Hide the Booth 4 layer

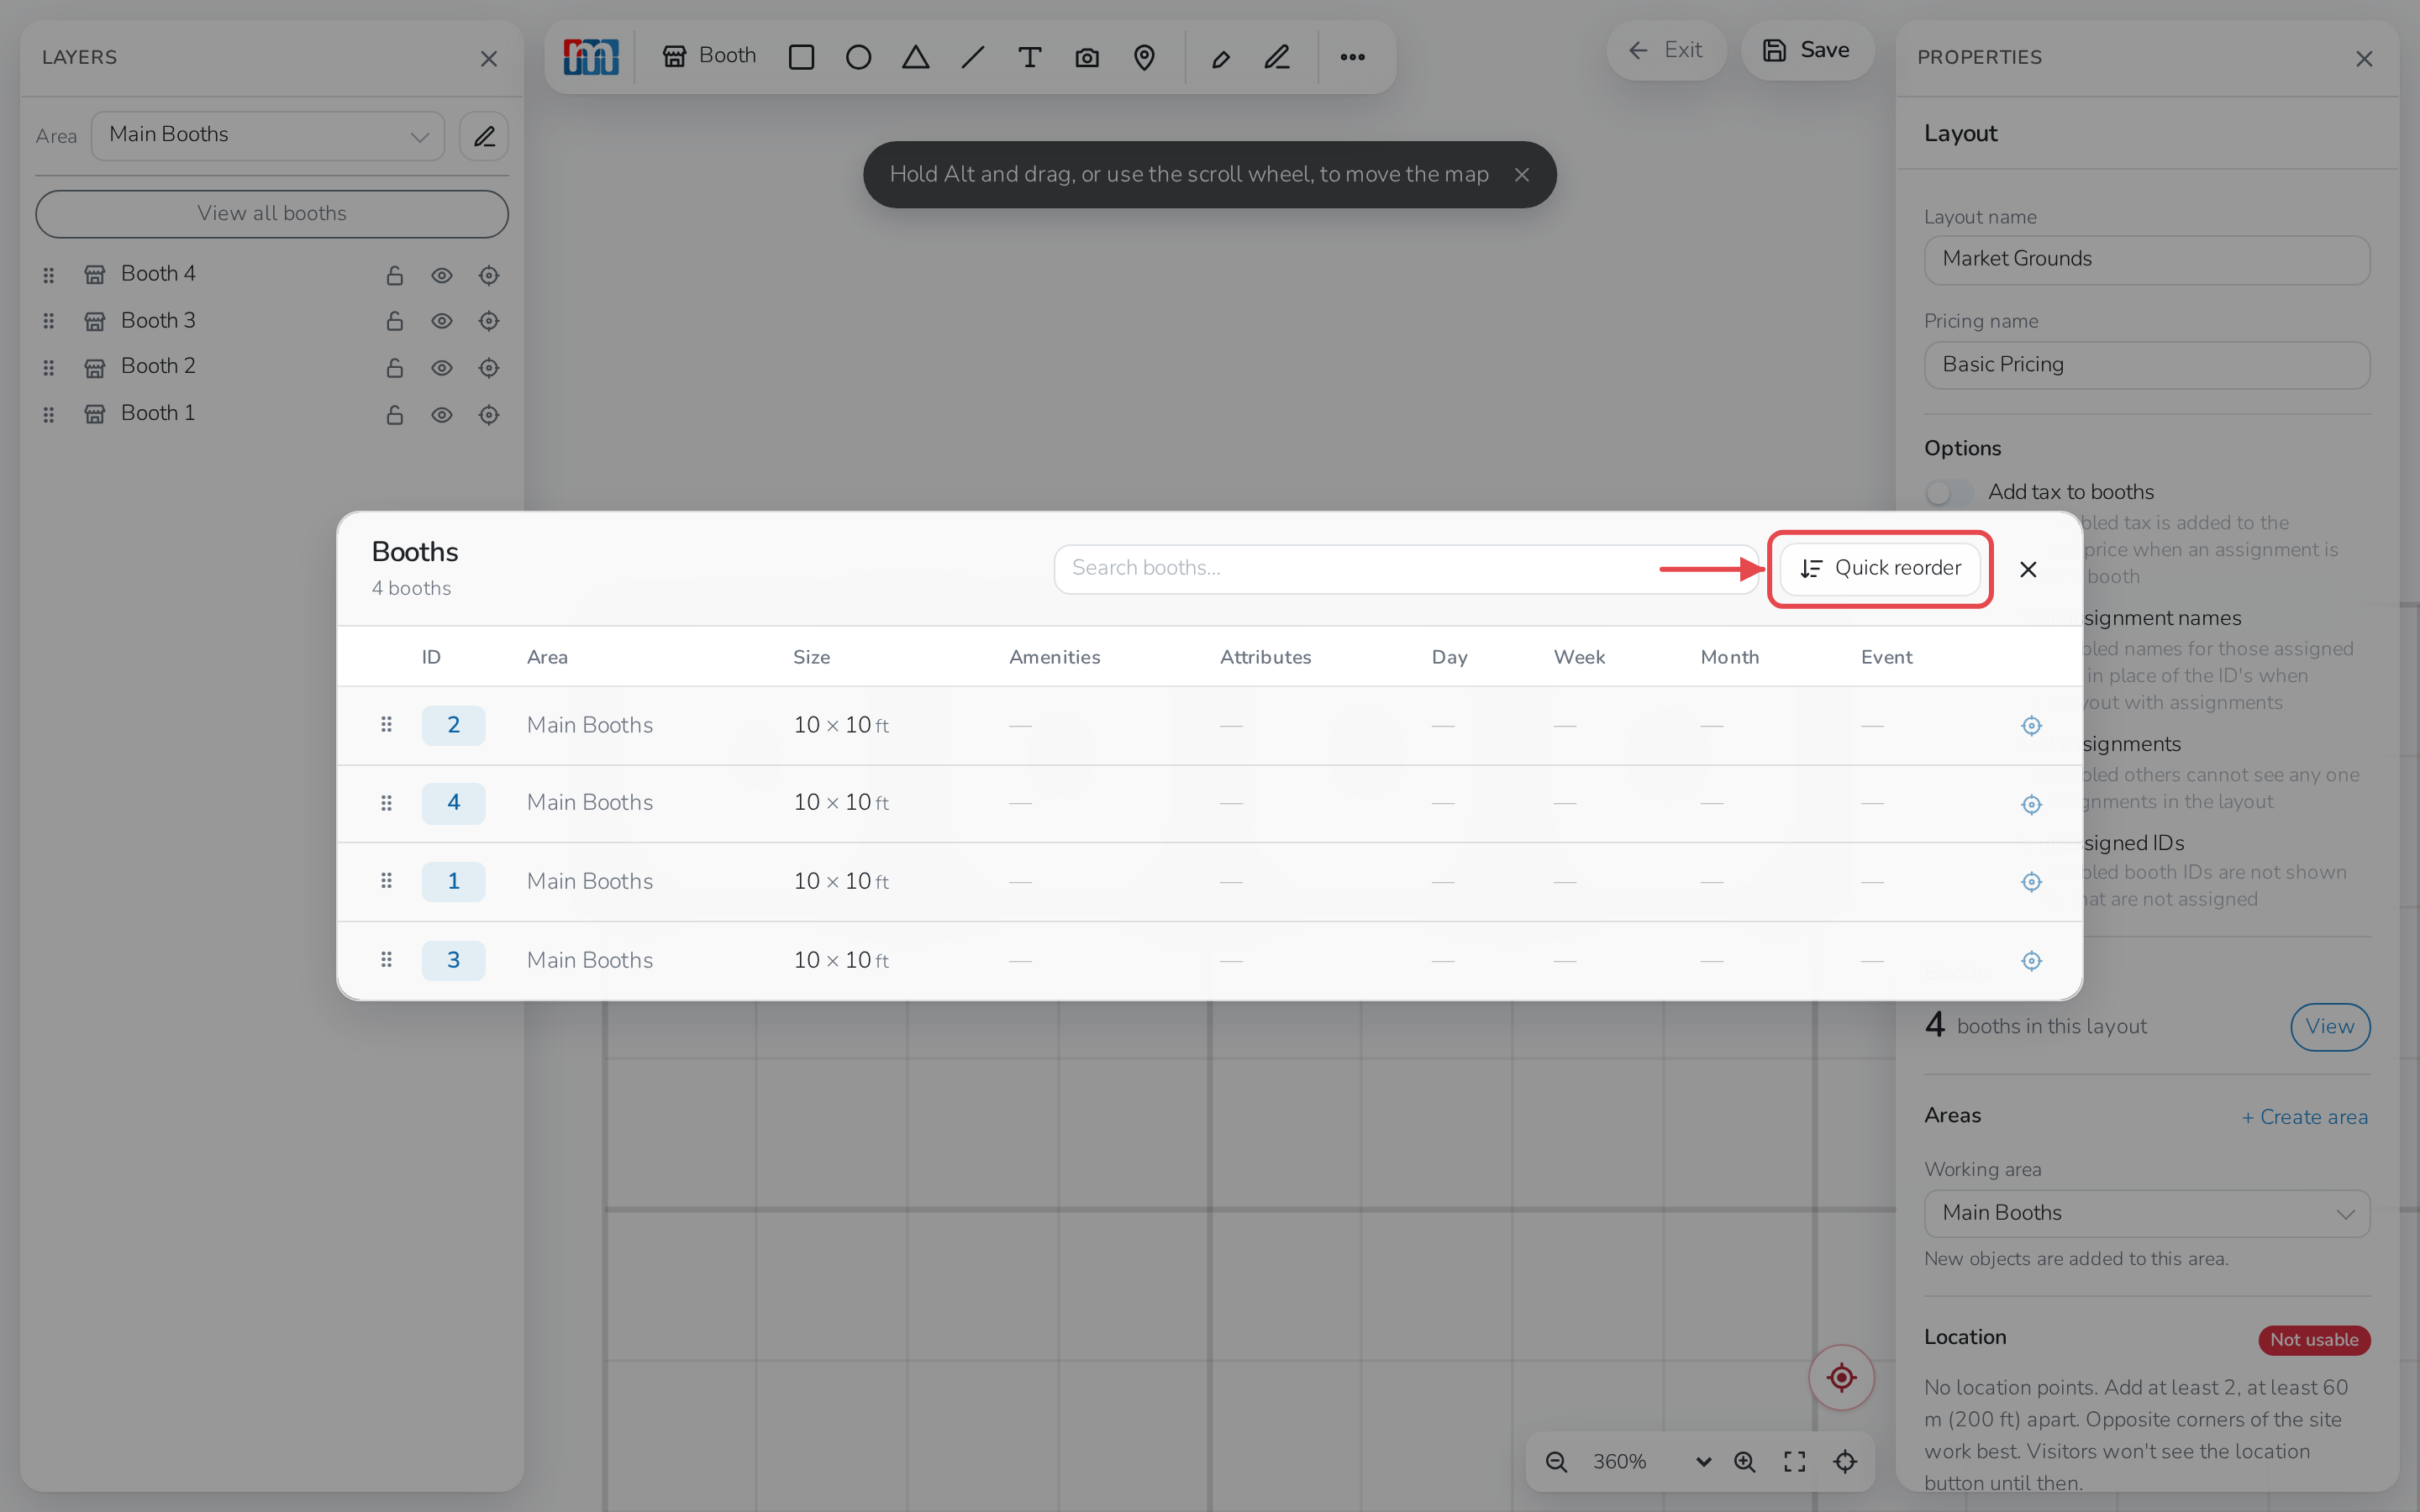(x=442, y=275)
